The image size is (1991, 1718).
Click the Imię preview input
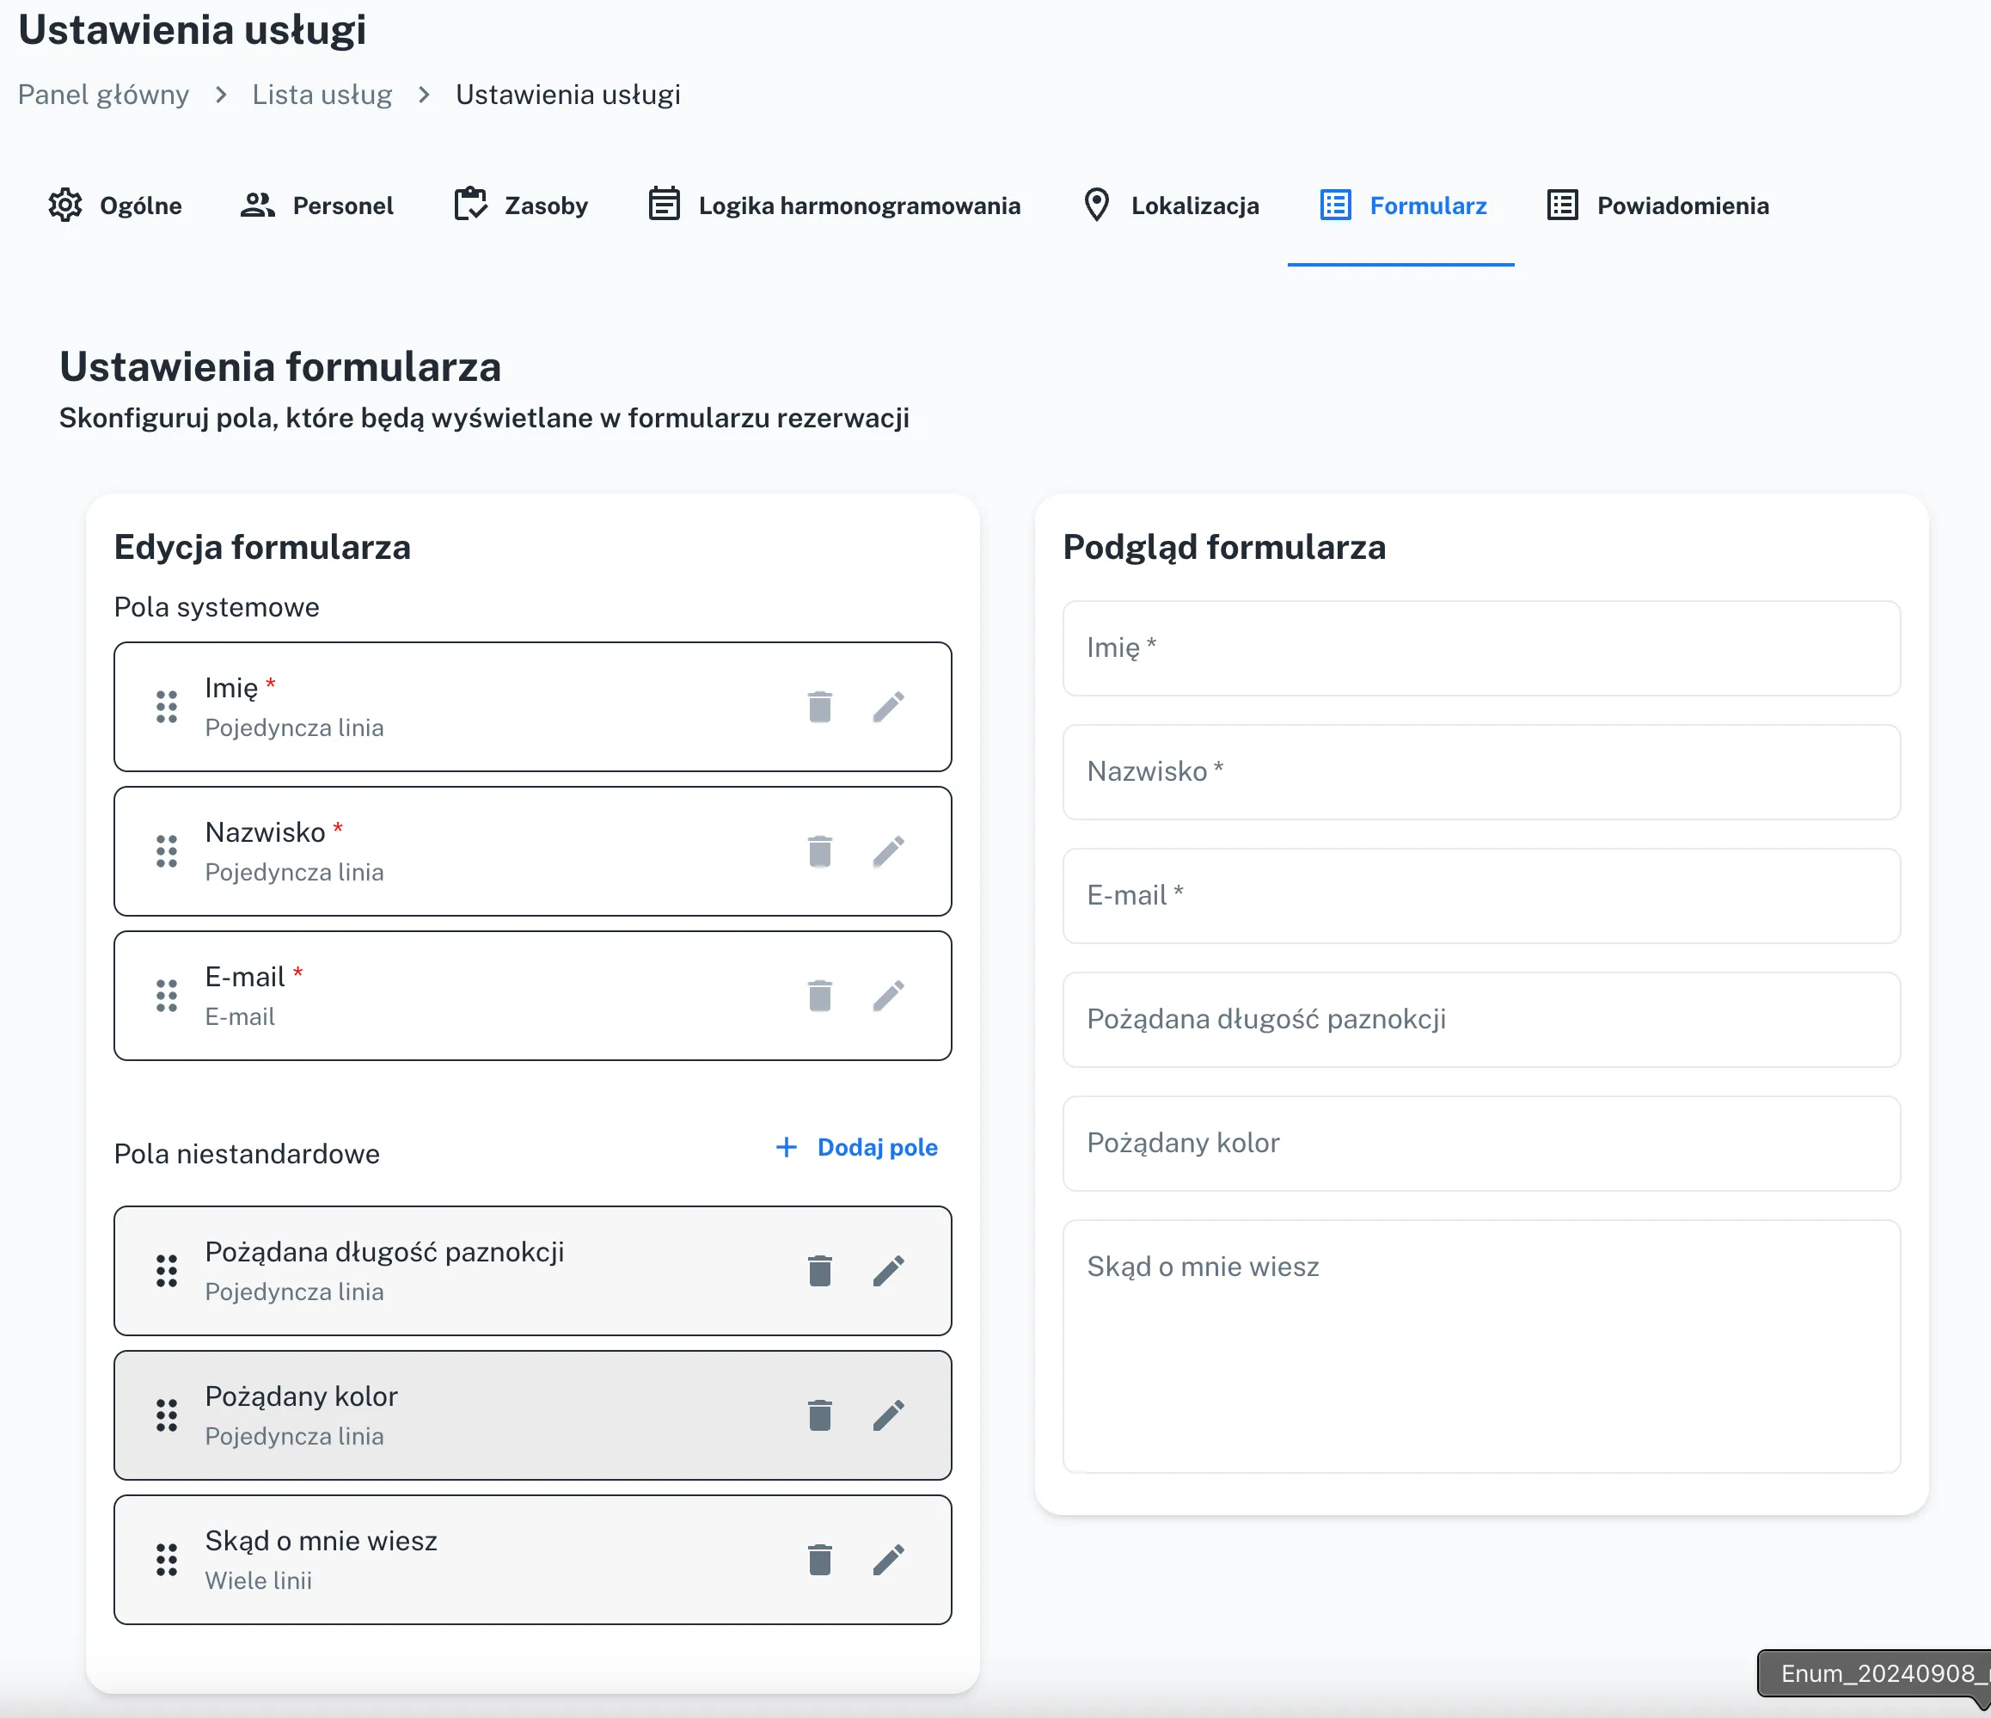[1480, 648]
